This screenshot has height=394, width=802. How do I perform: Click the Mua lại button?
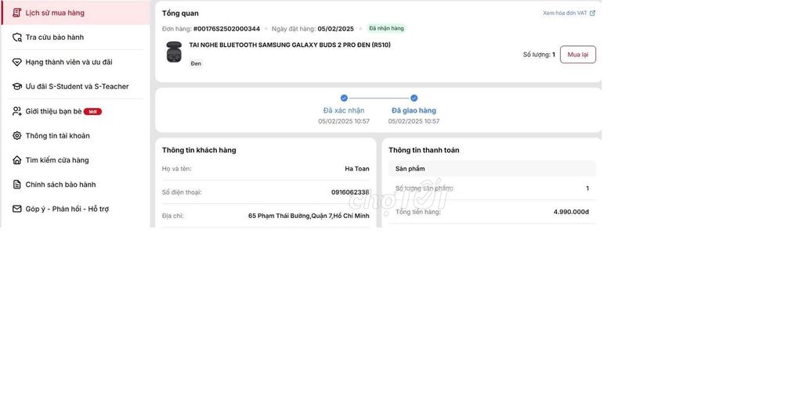click(578, 55)
